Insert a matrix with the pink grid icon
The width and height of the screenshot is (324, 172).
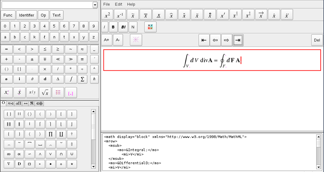pyautogui.click(x=58, y=92)
